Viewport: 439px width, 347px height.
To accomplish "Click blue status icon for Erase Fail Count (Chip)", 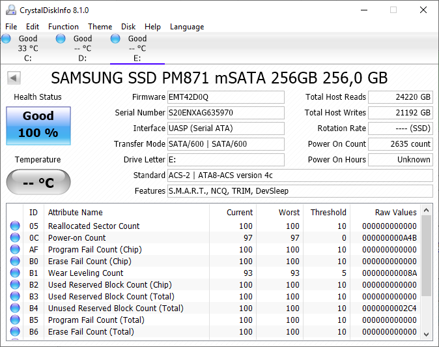I will pyautogui.click(x=15, y=262).
